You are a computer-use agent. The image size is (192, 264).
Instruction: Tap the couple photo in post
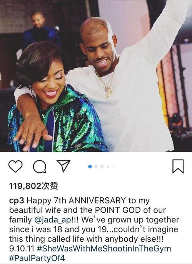[96, 76]
